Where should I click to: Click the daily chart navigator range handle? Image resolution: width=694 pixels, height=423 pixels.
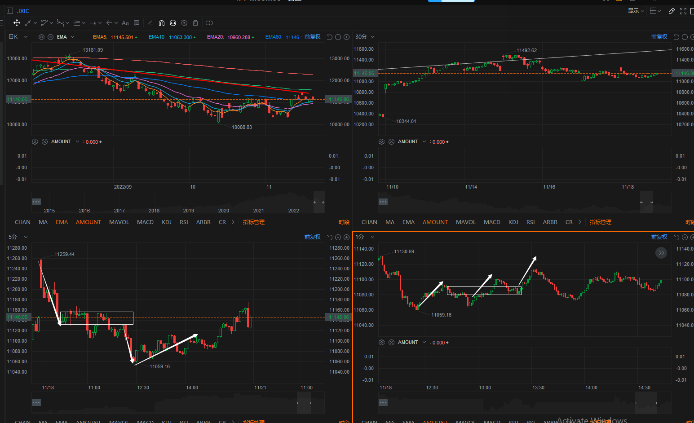tap(319, 202)
